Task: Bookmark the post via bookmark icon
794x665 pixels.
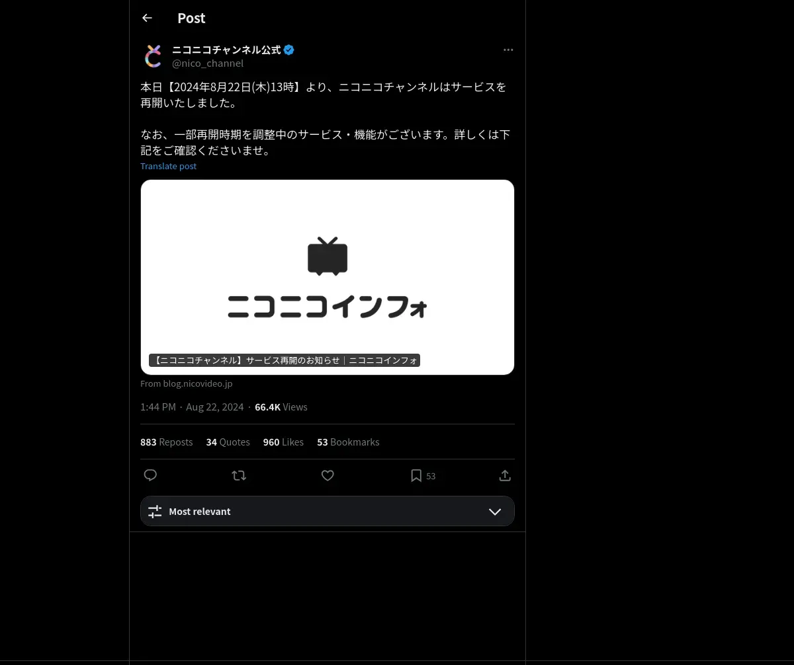Action: tap(416, 475)
